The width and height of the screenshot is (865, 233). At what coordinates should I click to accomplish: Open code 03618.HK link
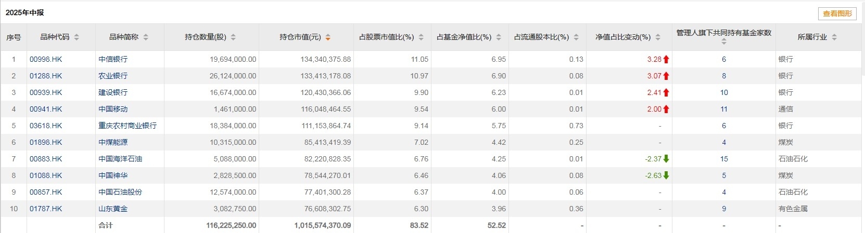pyautogui.click(x=46, y=126)
